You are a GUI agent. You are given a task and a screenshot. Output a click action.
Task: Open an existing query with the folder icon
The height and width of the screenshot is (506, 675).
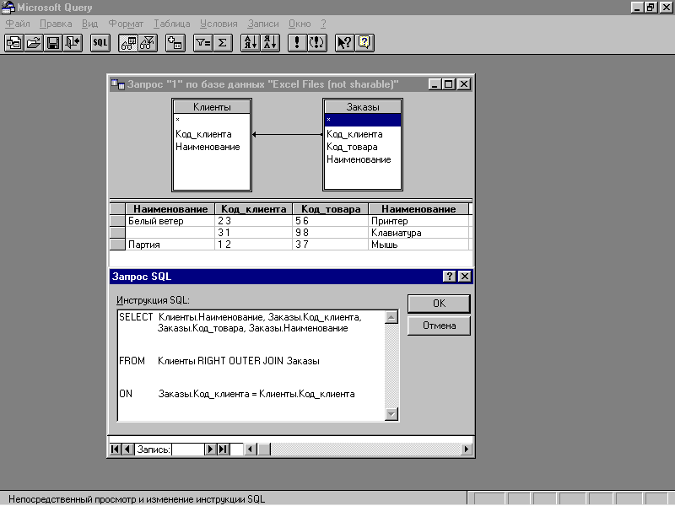pos(34,43)
